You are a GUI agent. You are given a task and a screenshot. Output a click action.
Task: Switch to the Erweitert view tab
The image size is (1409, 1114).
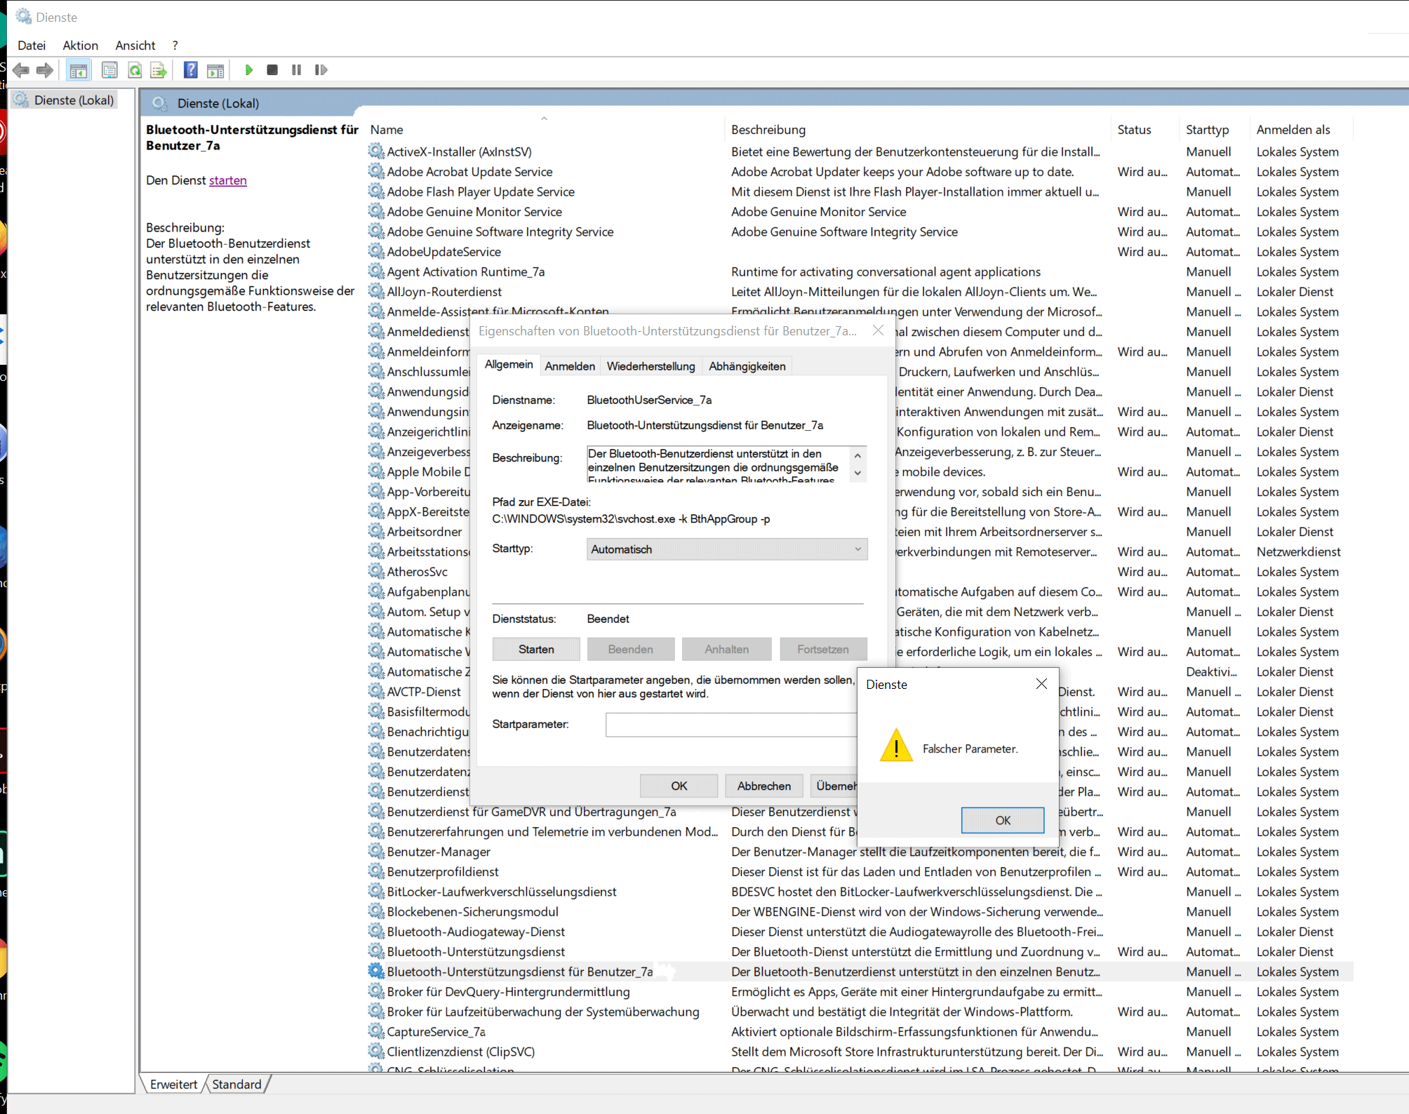point(173,1084)
